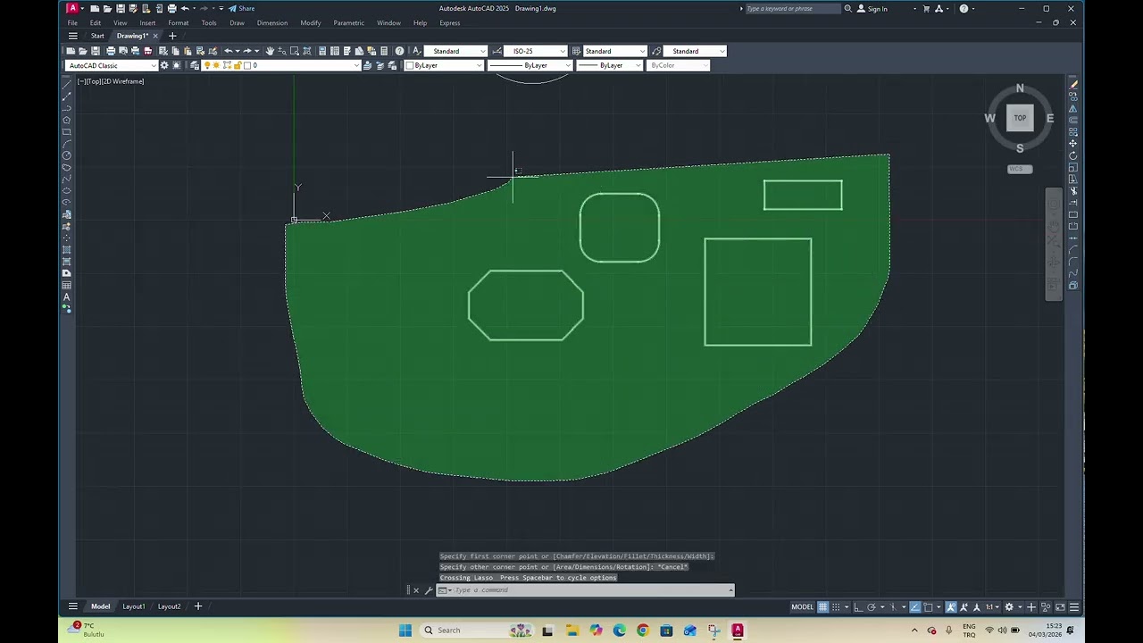Open the Draw menu
This screenshot has height=643, width=1143.
point(237,23)
